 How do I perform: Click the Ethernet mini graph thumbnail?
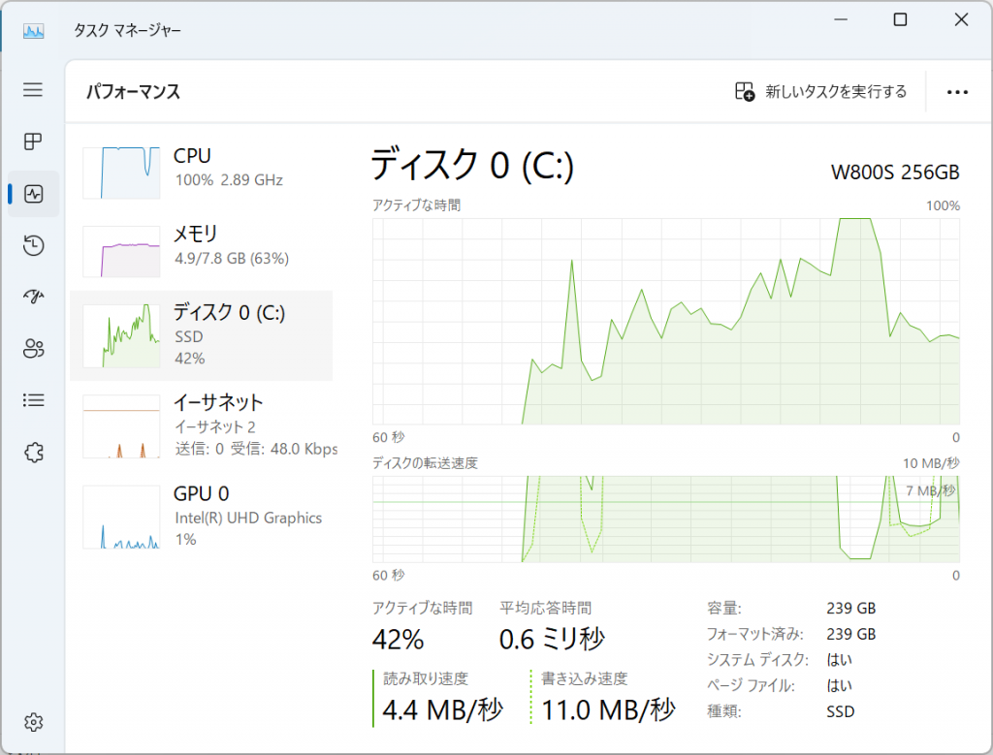coord(121,425)
